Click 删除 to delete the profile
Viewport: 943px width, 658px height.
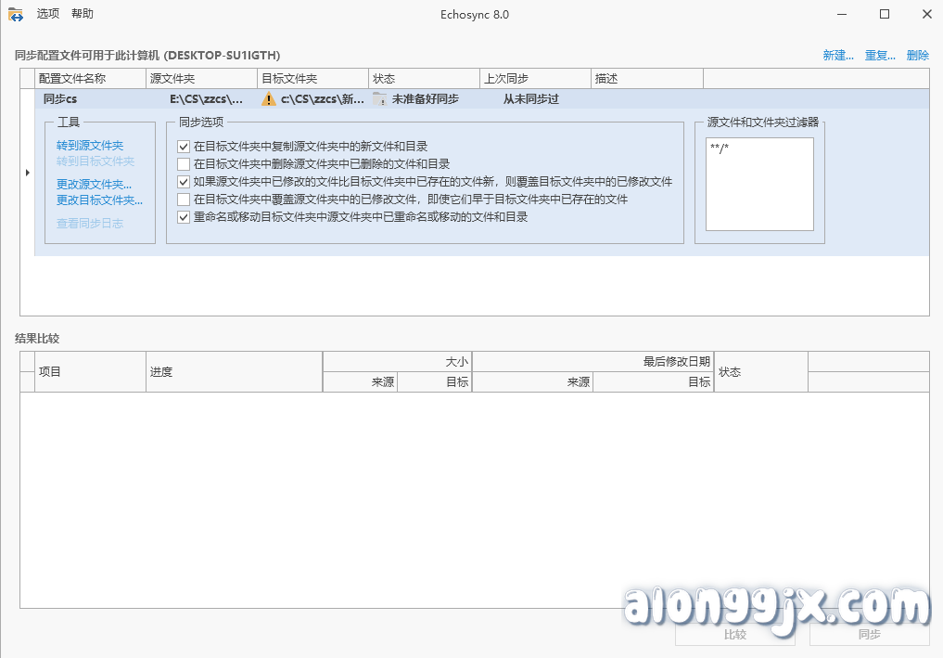coord(917,55)
